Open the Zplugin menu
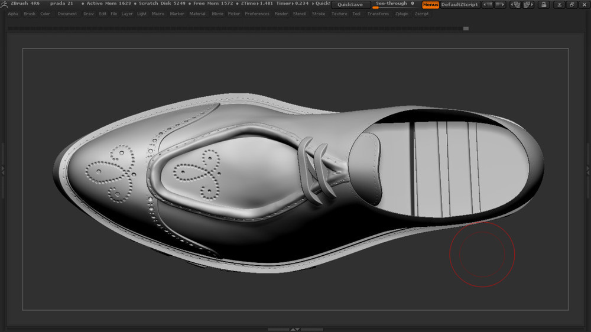The height and width of the screenshot is (332, 591). (402, 14)
